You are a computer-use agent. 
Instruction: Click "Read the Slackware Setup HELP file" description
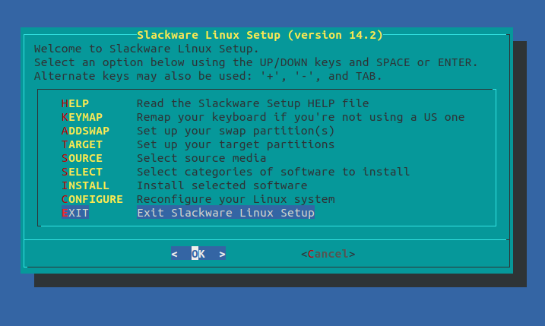(x=252, y=103)
